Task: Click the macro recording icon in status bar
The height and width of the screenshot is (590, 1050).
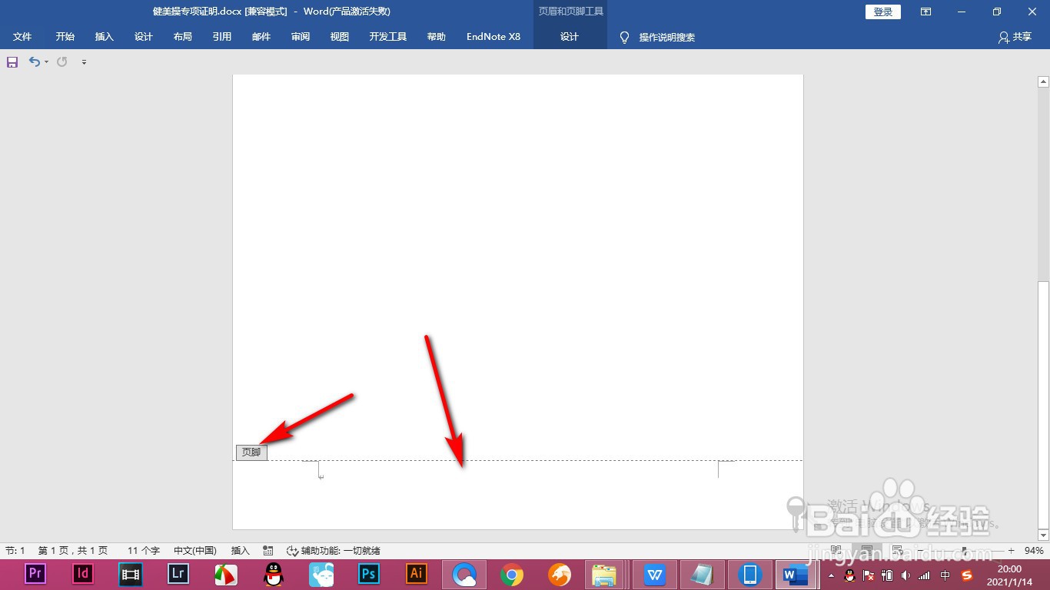Action: 268,551
